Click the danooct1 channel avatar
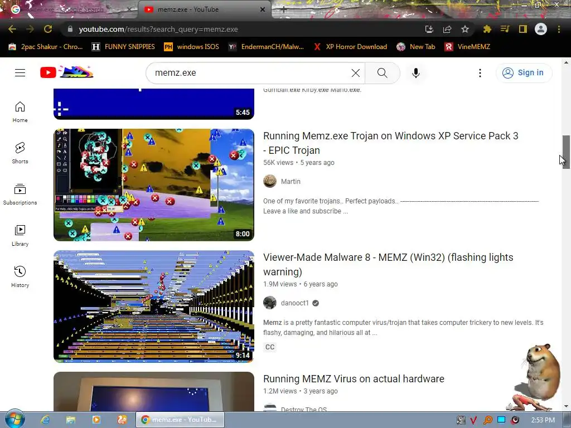 [270, 303]
